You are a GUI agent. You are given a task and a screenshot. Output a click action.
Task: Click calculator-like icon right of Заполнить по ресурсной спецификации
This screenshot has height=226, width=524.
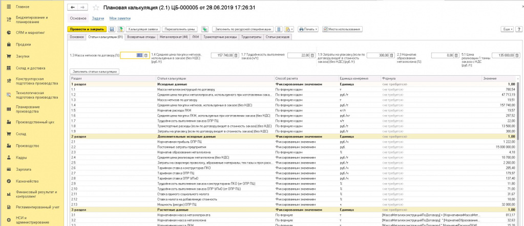(279, 29)
